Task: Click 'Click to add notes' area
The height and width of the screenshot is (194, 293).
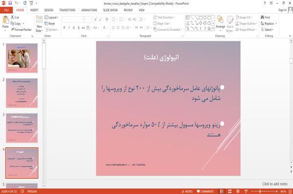Action: pos(274,184)
